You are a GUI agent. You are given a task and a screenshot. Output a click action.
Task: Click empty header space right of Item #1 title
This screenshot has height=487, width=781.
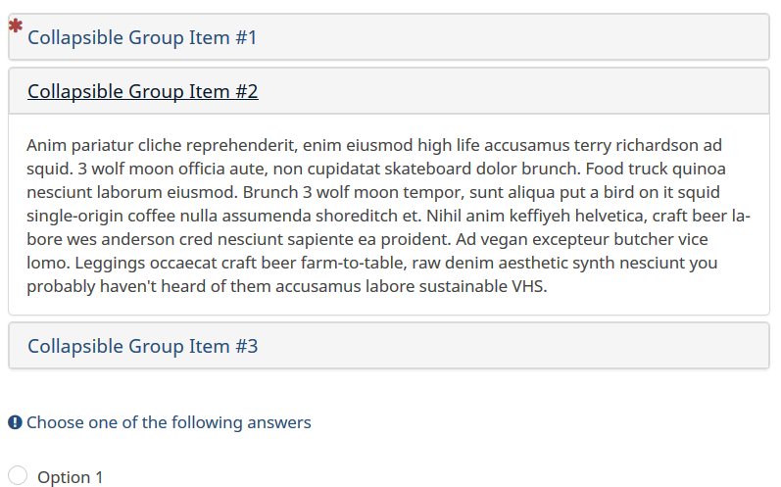pyautogui.click(x=510, y=38)
